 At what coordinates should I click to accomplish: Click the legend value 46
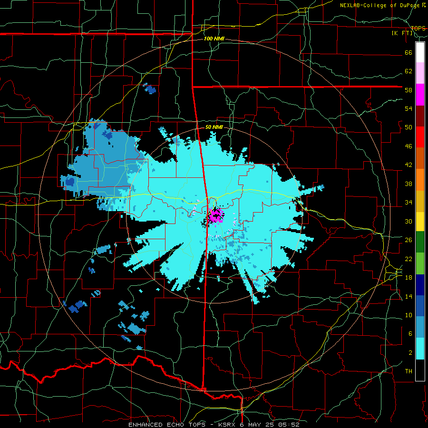[409, 146]
